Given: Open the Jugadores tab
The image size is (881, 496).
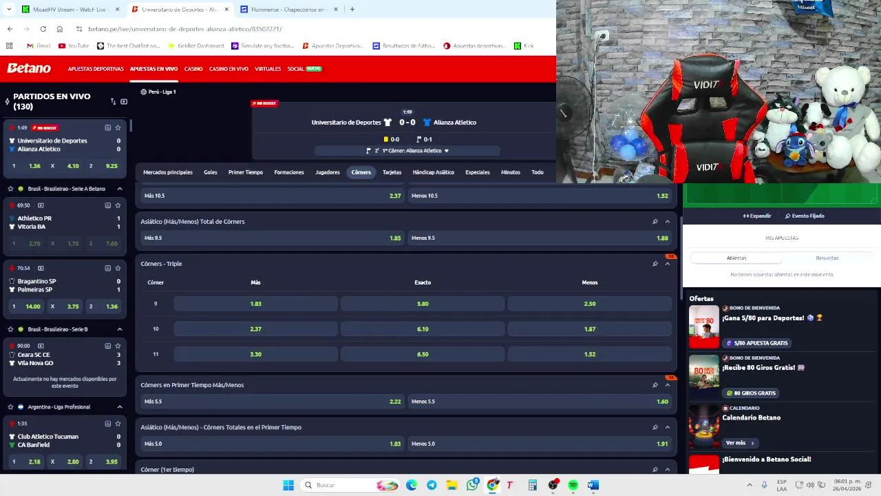Looking at the screenshot, I should point(328,172).
